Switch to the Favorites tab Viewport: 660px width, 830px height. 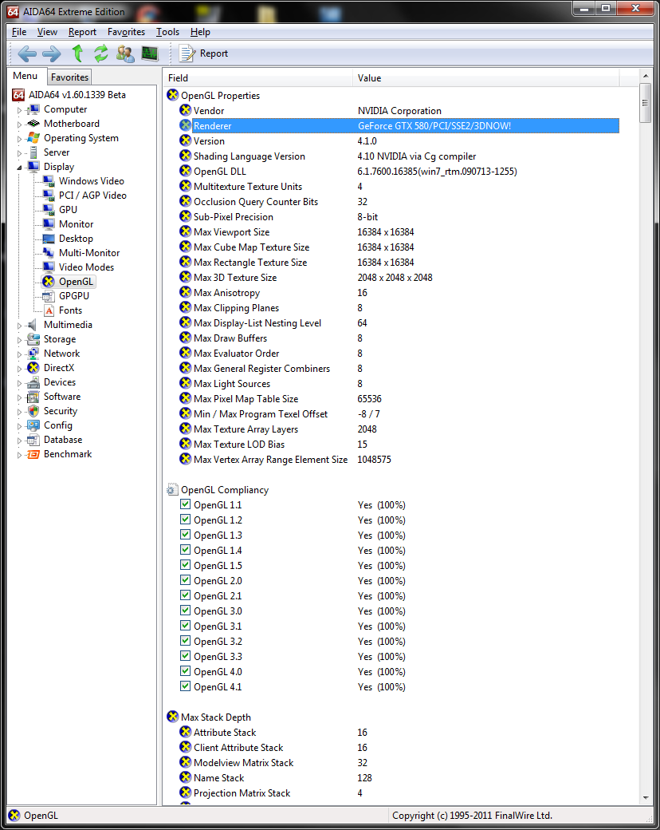(x=69, y=77)
